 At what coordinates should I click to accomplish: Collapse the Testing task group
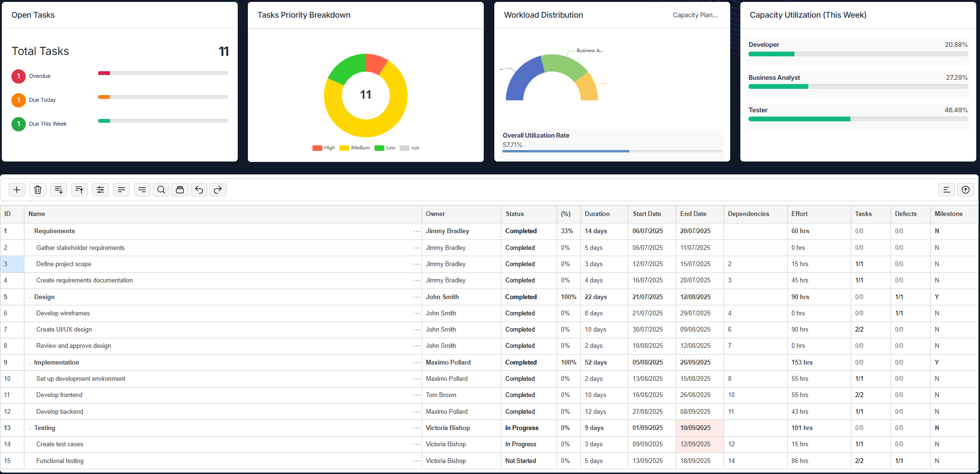point(30,429)
